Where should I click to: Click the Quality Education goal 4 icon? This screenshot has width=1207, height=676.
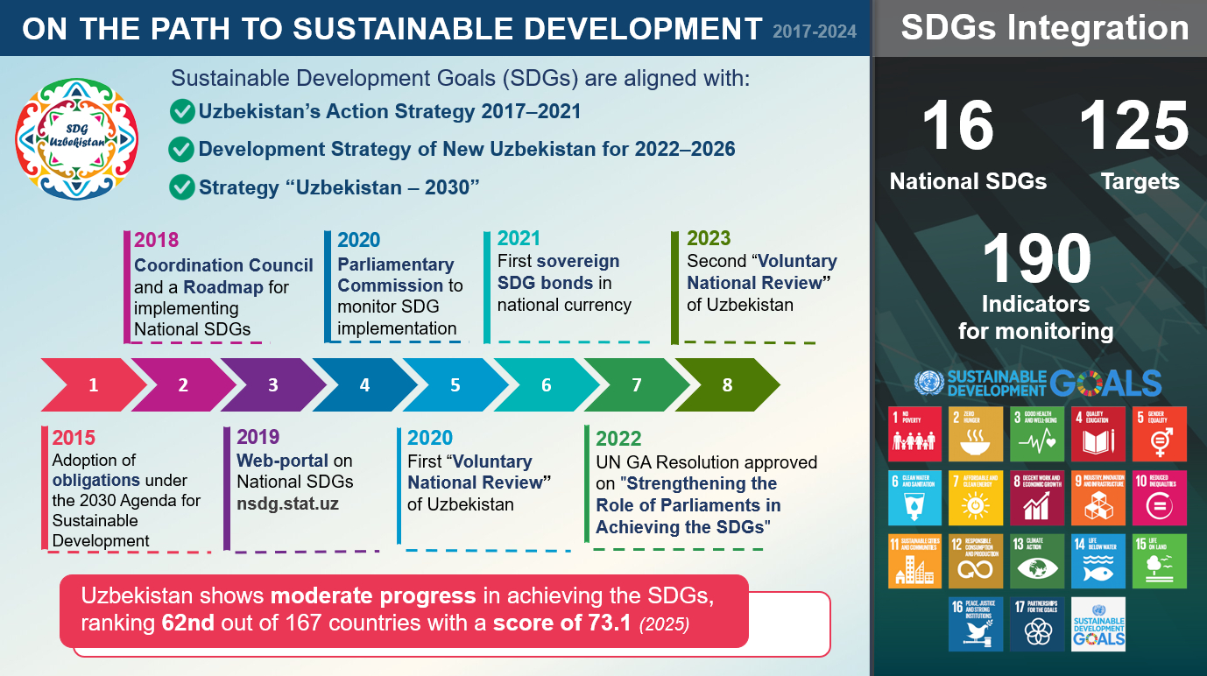[x=1098, y=434]
